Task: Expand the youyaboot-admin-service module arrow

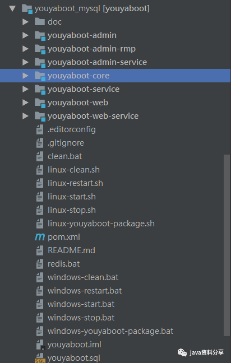Action: pyautogui.click(x=25, y=62)
